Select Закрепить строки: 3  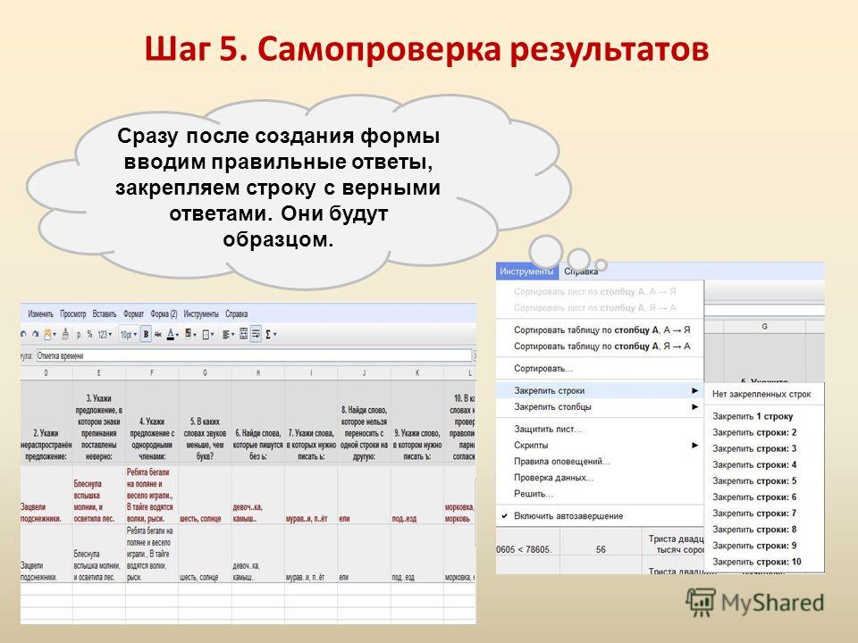(x=764, y=448)
